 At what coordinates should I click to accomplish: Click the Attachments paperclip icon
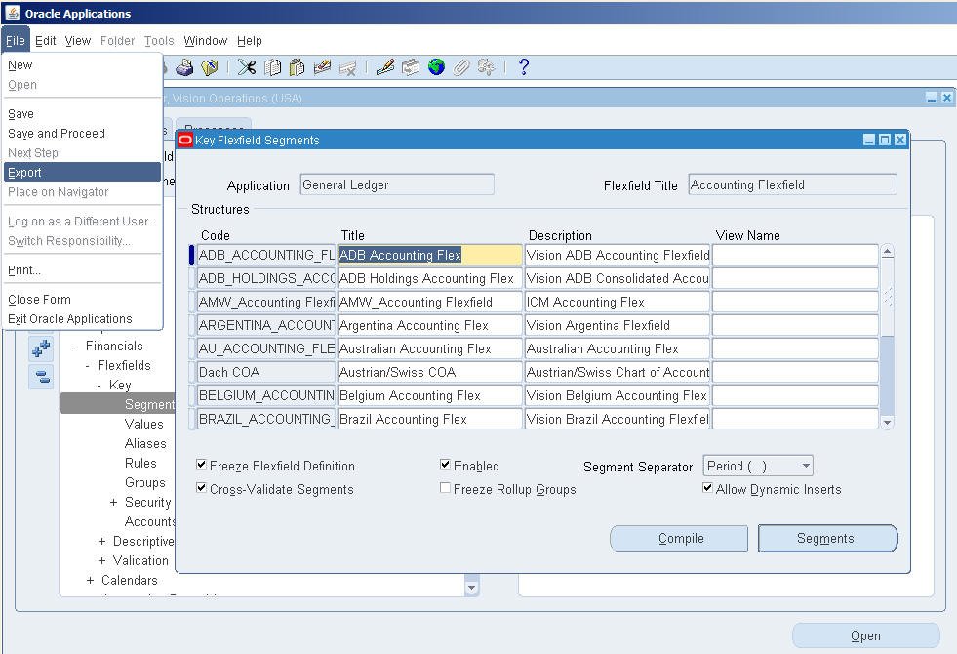point(460,67)
